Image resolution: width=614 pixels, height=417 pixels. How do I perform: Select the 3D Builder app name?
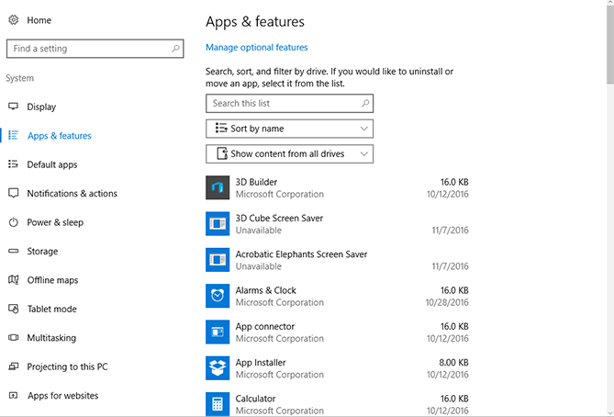point(256,182)
